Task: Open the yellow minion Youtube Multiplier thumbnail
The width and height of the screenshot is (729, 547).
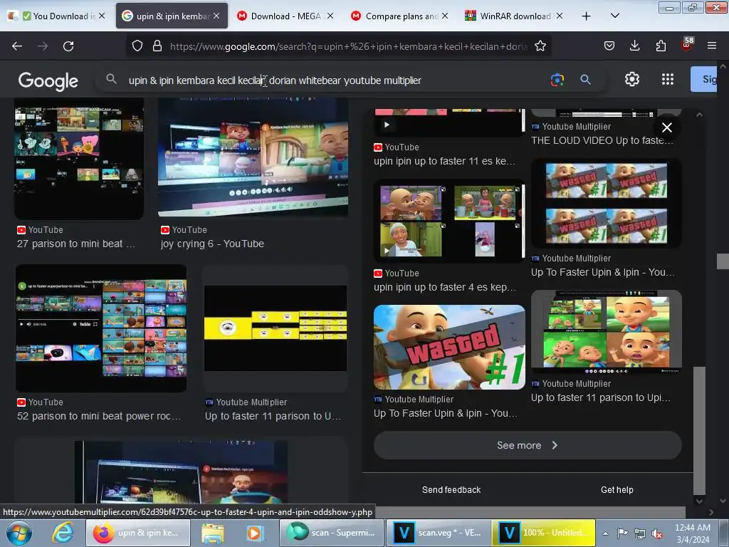Action: point(276,328)
